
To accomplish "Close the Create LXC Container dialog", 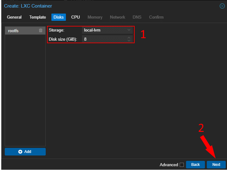I will point(222,6).
